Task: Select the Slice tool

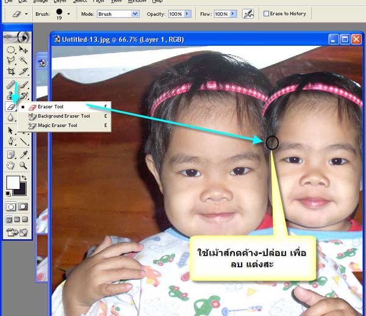Action: point(23,71)
